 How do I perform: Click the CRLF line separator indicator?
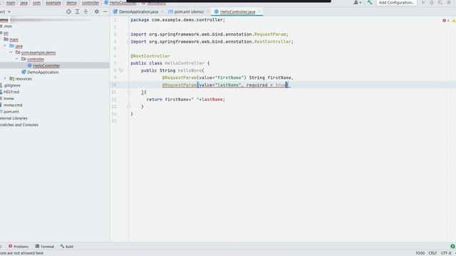(432, 253)
